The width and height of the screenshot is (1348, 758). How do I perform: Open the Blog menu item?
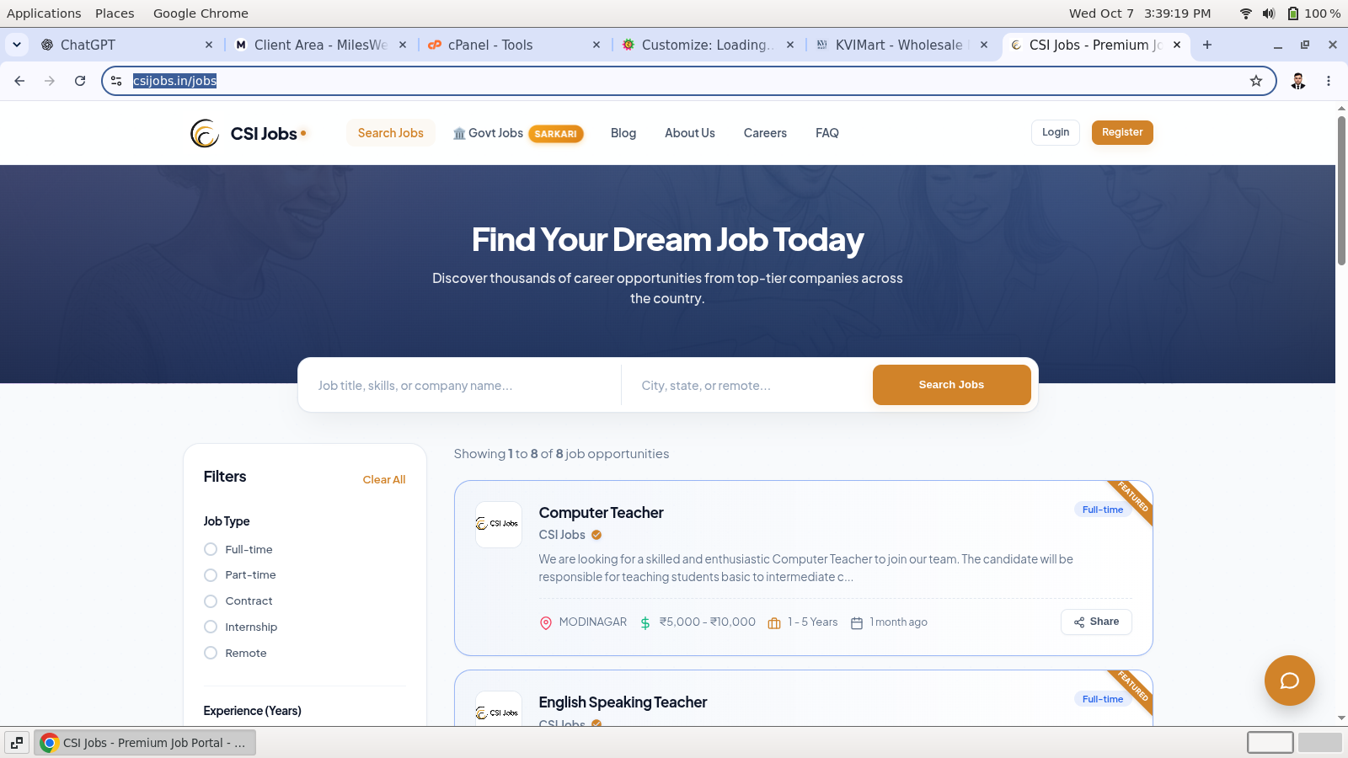click(623, 133)
